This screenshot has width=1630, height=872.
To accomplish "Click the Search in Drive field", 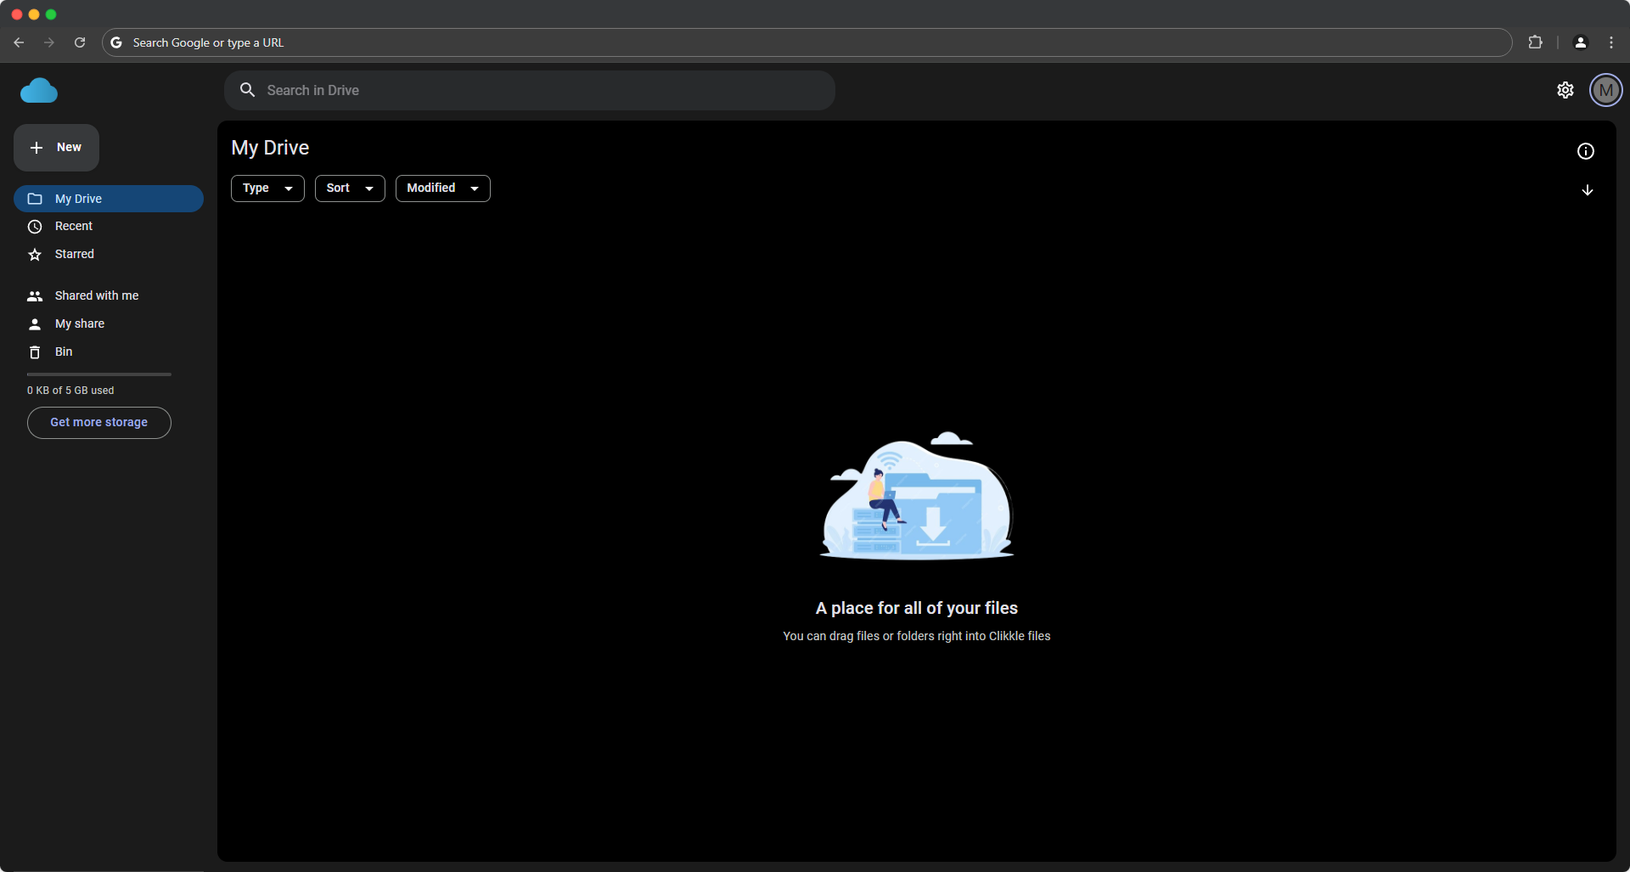I will (530, 90).
